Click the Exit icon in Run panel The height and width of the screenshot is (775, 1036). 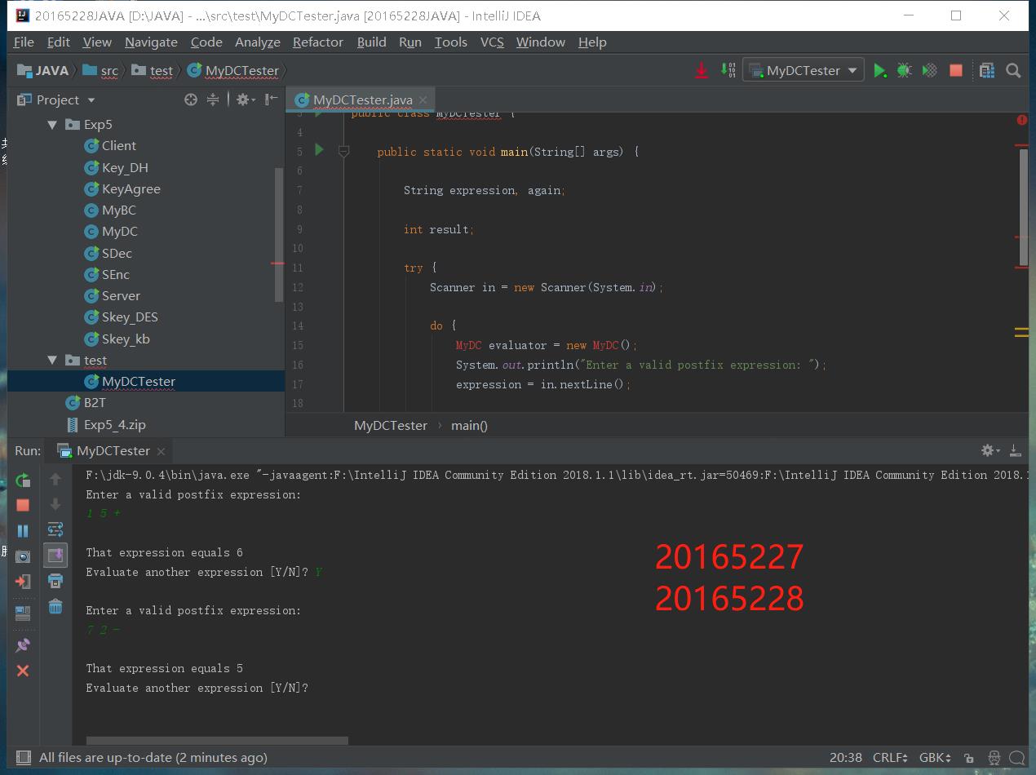(23, 582)
